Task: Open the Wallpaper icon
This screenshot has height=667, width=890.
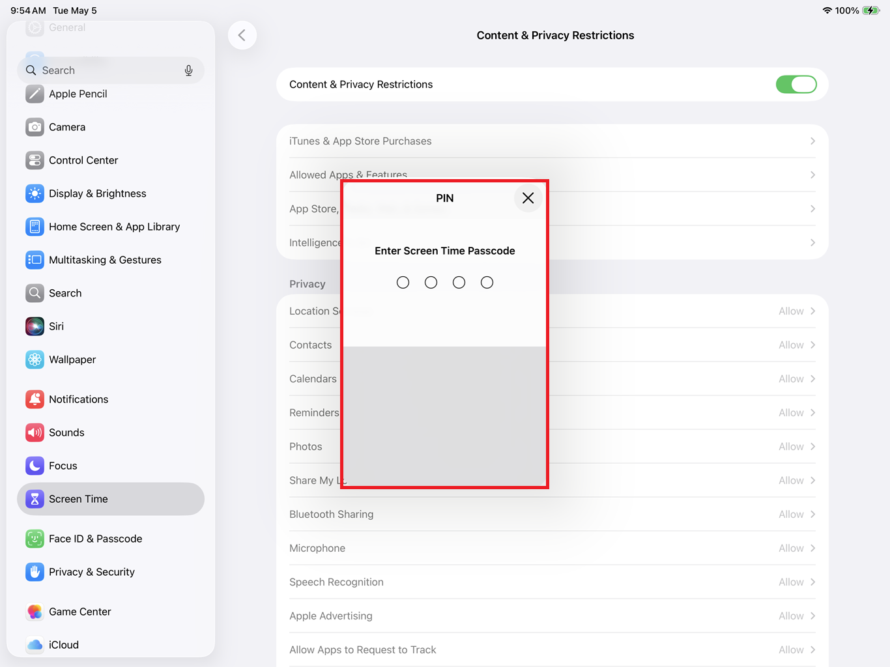Action: pos(35,360)
